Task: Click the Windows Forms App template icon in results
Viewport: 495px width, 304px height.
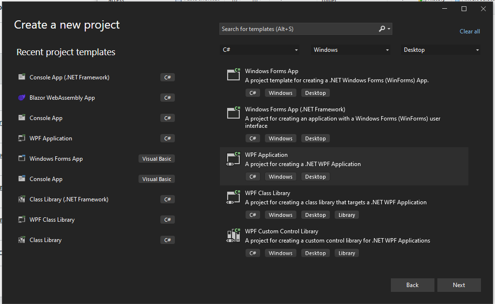Action: [233, 75]
